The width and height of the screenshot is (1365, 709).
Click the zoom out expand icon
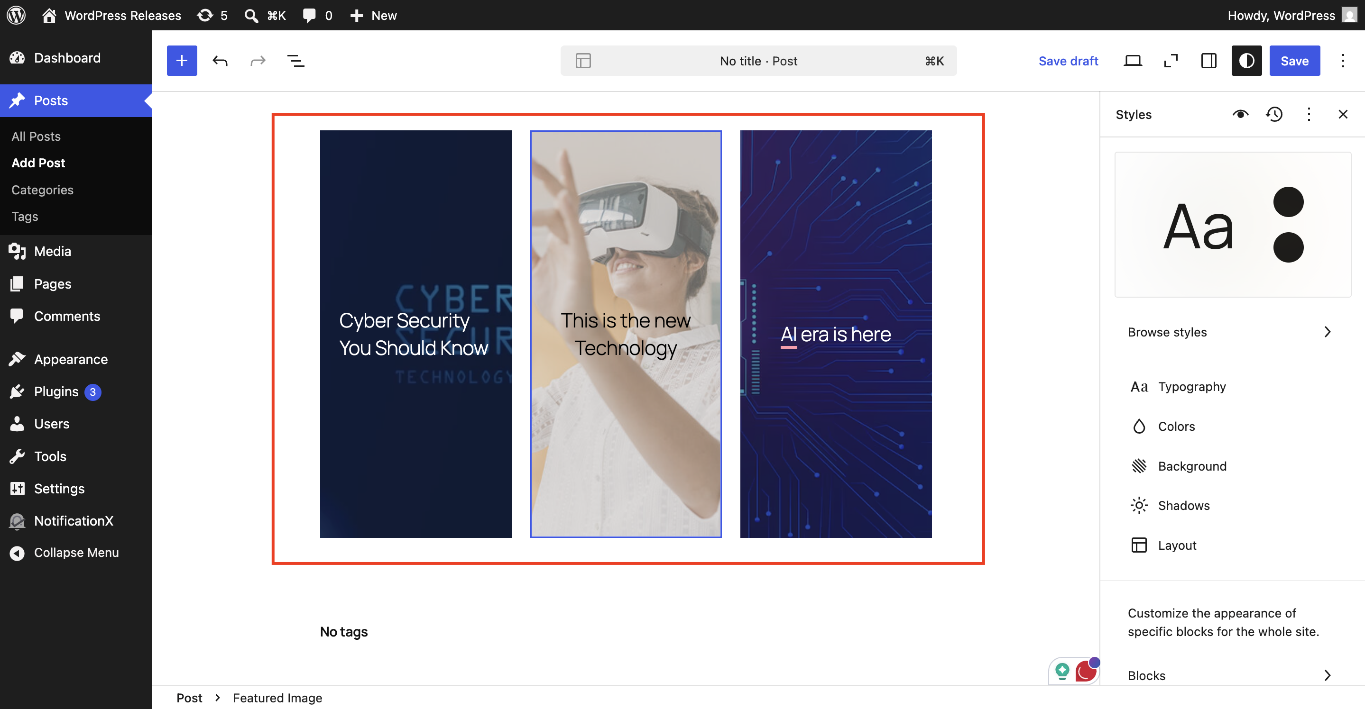click(1171, 61)
